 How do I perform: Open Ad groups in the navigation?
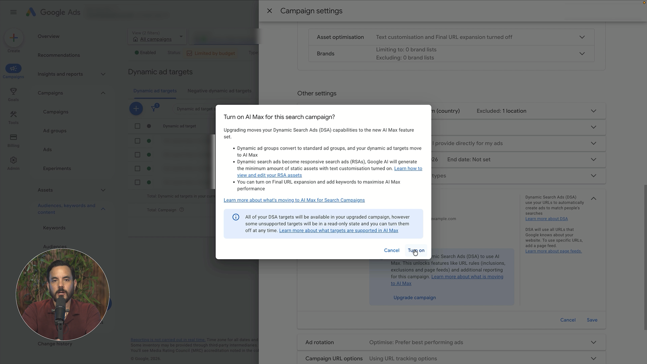click(55, 131)
